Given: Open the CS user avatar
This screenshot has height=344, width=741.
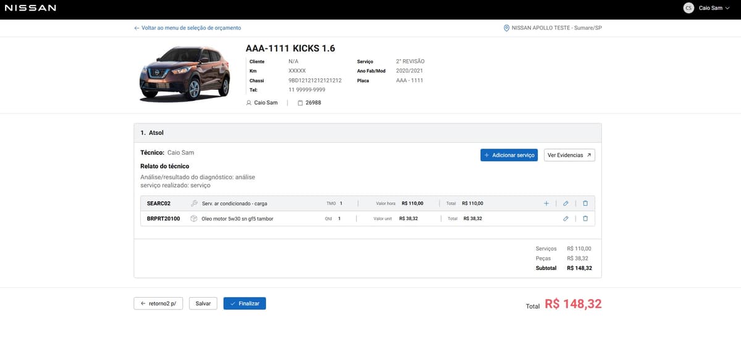Looking at the screenshot, I should (689, 8).
